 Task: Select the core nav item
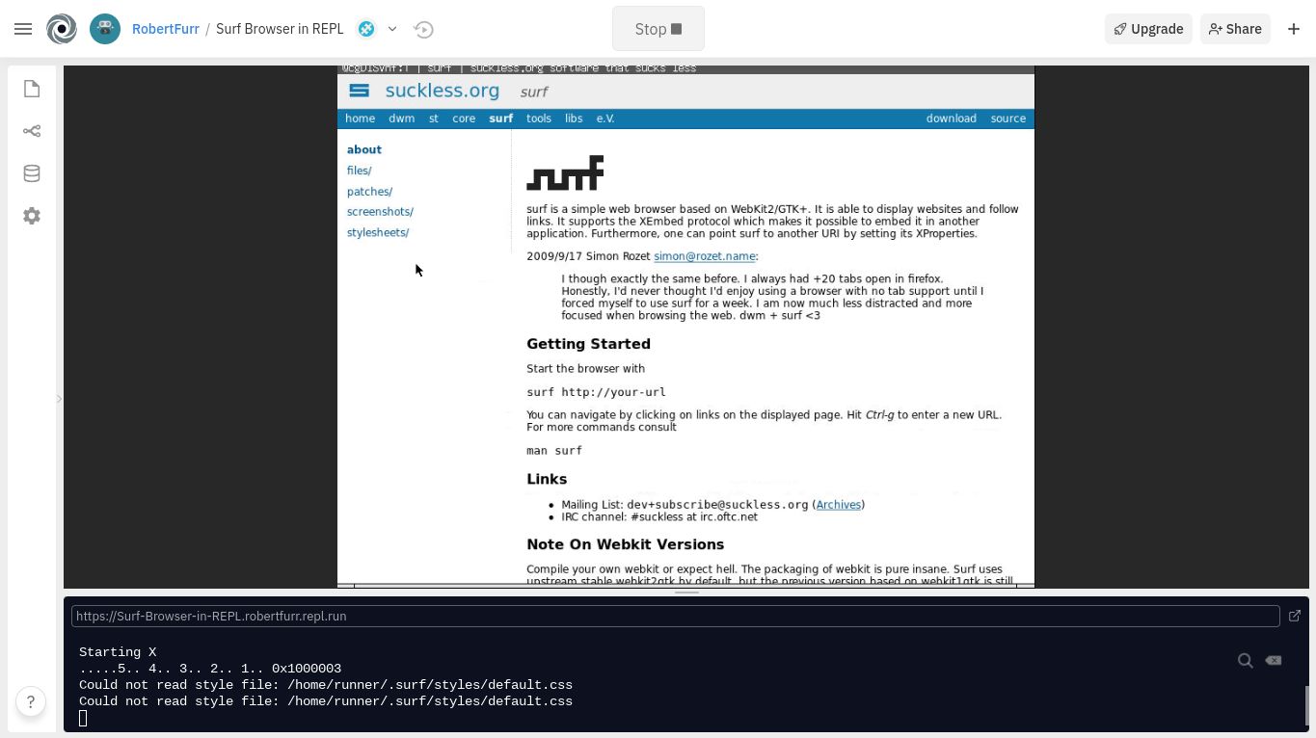[x=464, y=119]
